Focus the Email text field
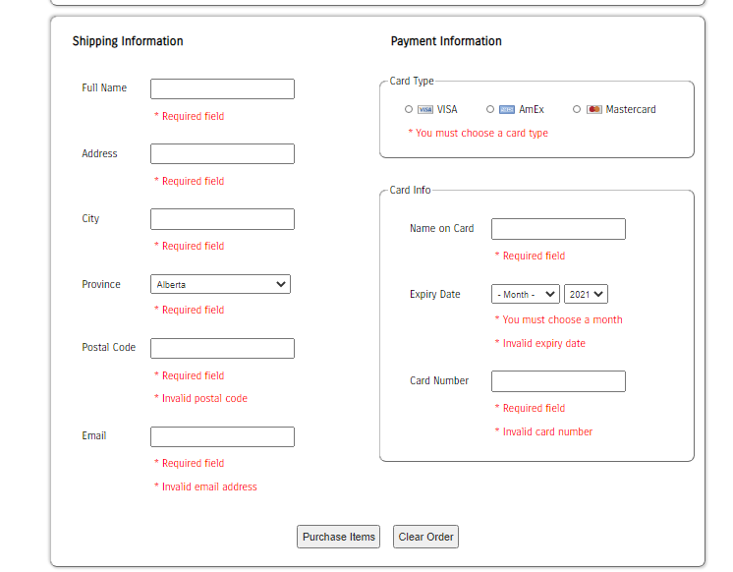Viewport: 733px width, 572px height. tap(222, 436)
